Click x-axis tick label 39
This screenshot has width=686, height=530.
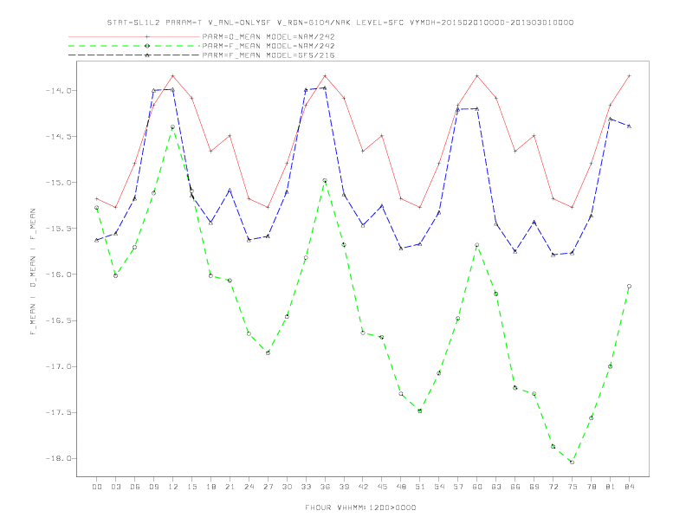344,487
